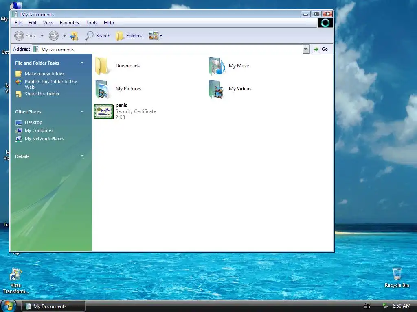The image size is (417, 312).
Task: Click the Desktop icon in Other Places
Action: point(19,123)
